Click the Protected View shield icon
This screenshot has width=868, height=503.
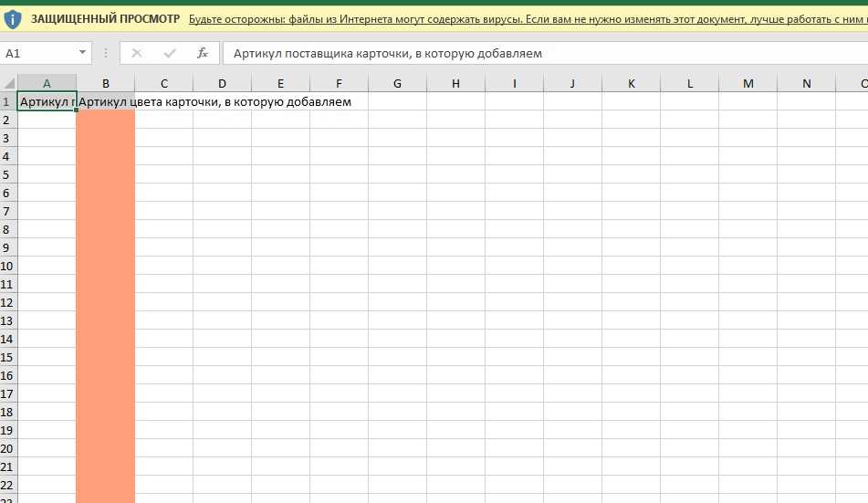click(x=13, y=19)
